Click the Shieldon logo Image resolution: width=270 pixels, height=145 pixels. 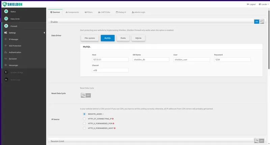[12, 4]
